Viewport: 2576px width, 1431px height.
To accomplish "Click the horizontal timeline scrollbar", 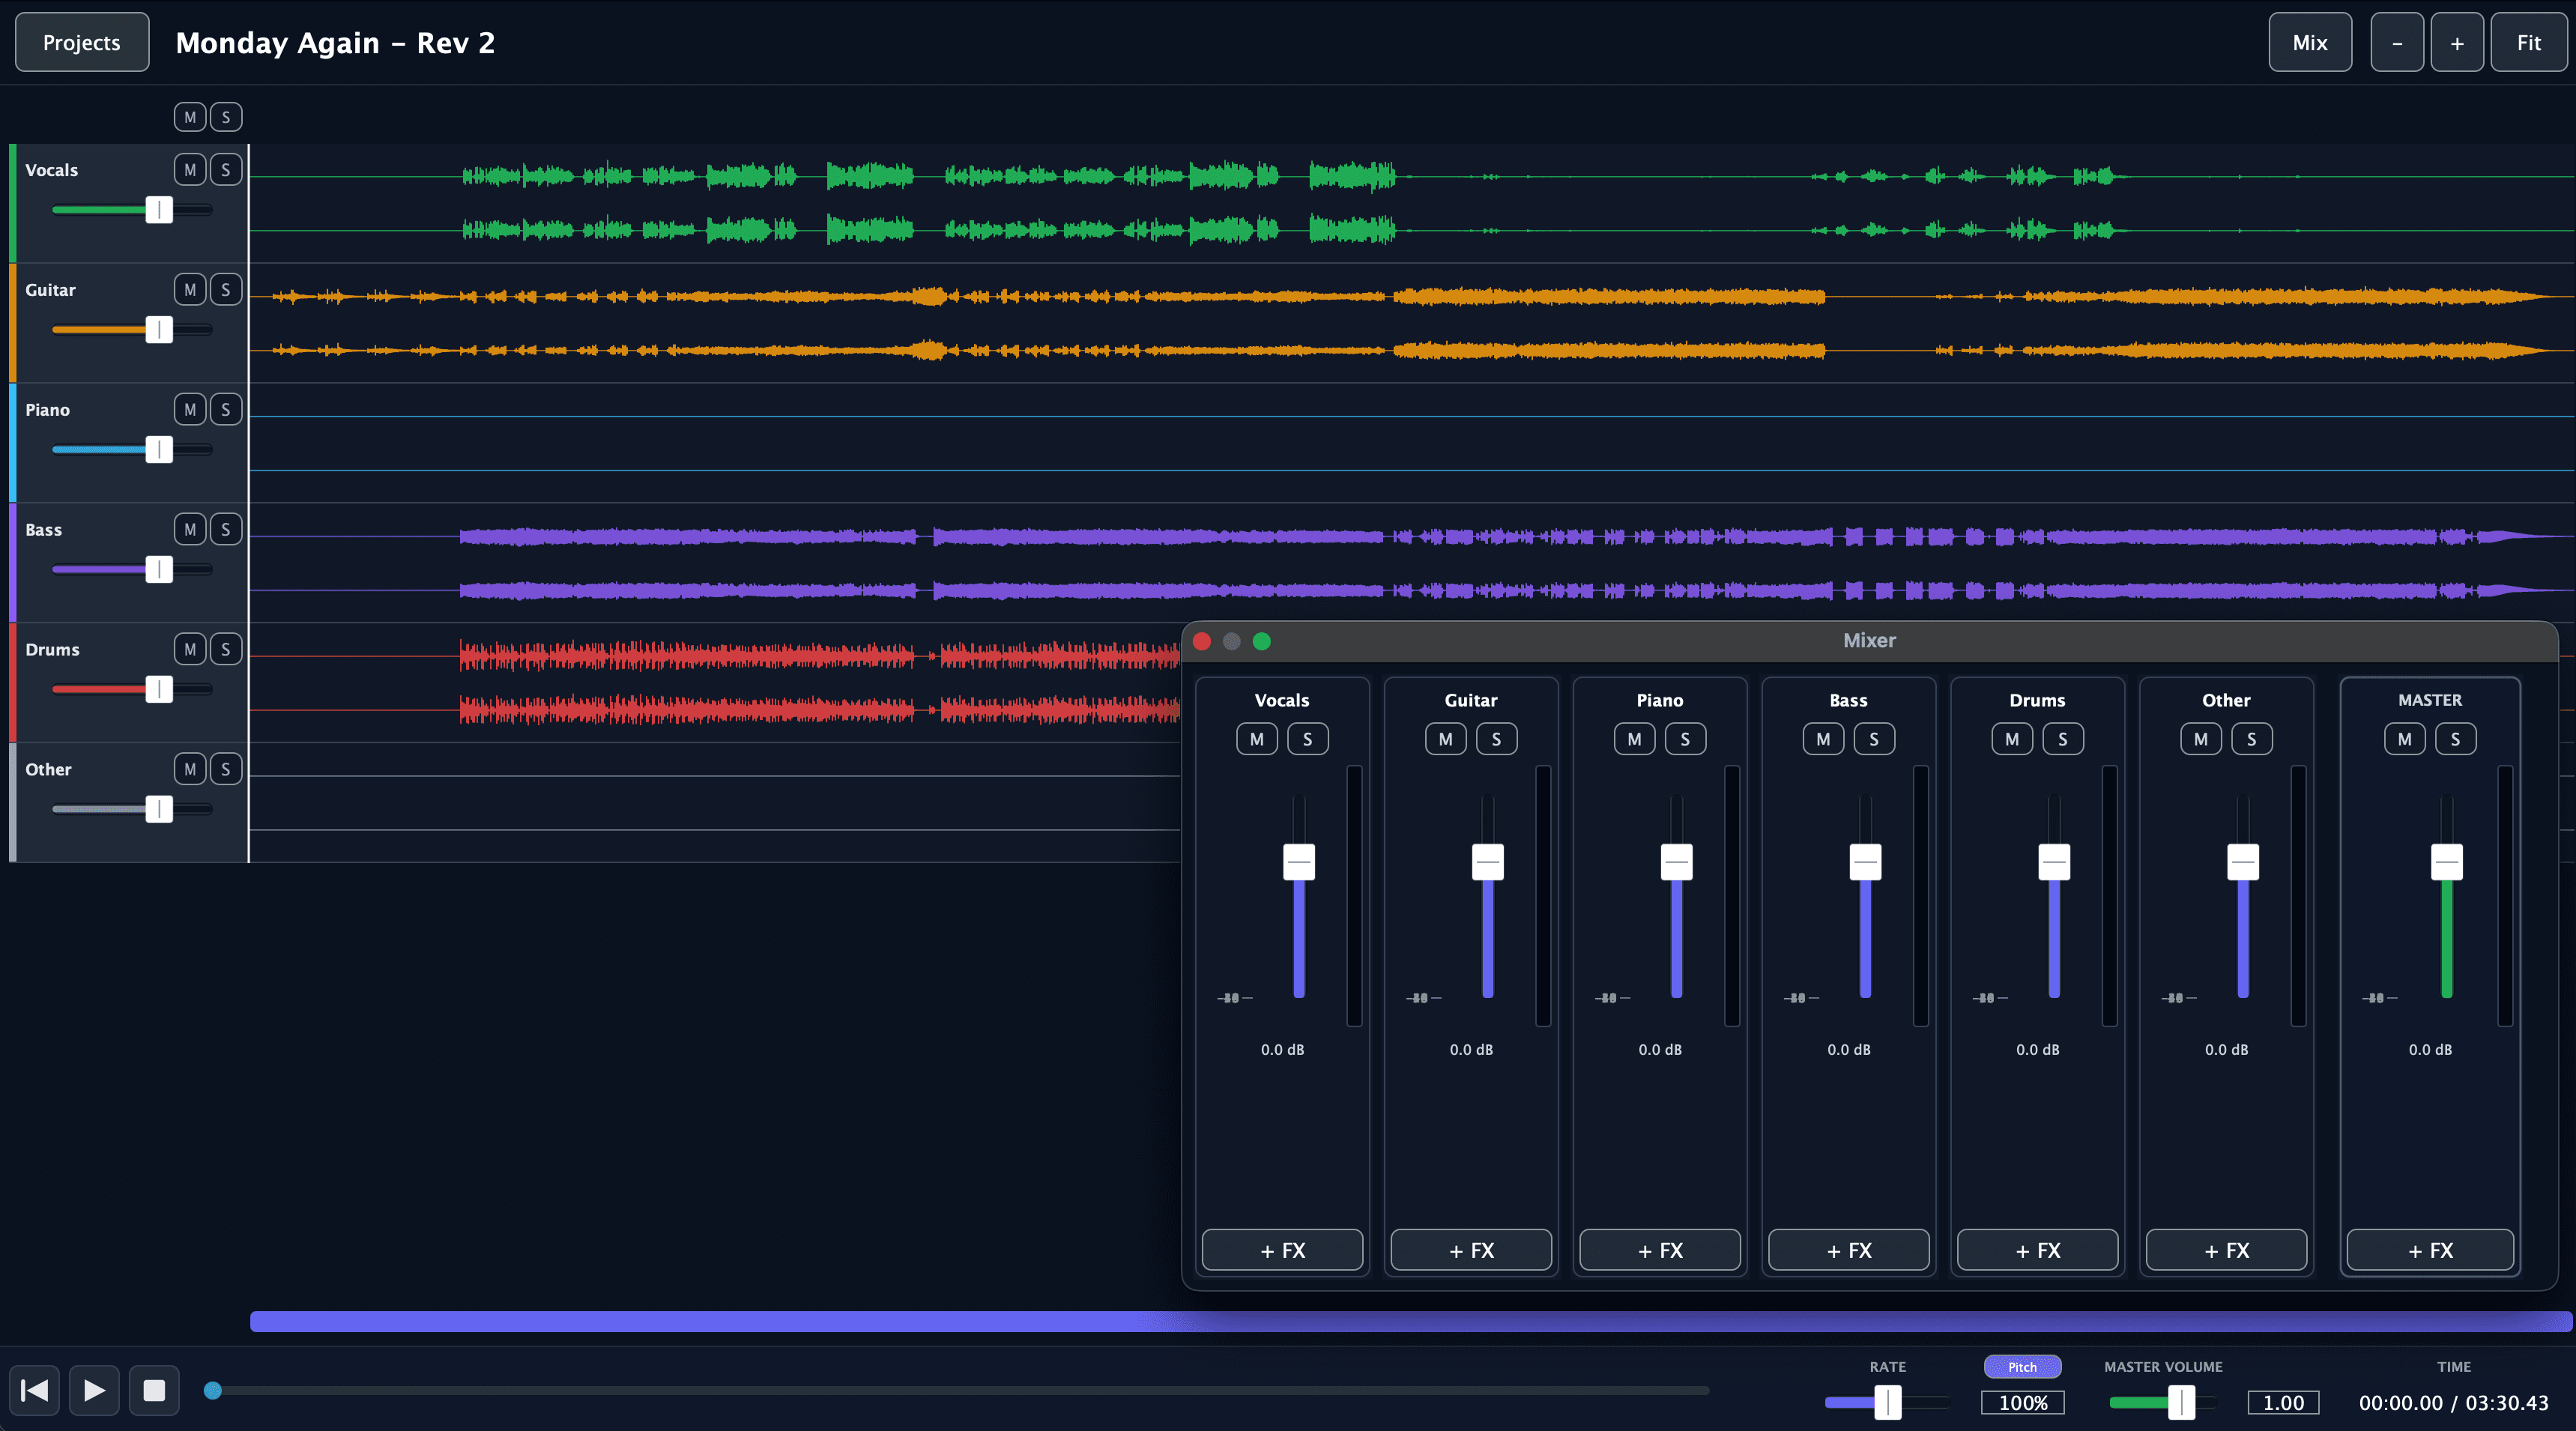I will pos(1411,1321).
